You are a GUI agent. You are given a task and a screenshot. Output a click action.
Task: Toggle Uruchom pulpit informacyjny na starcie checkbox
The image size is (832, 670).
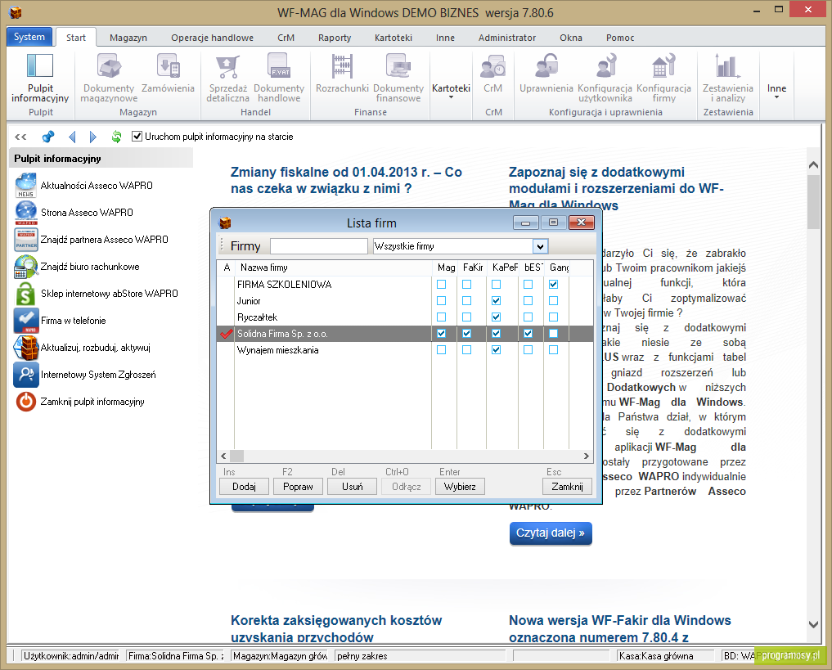(137, 137)
